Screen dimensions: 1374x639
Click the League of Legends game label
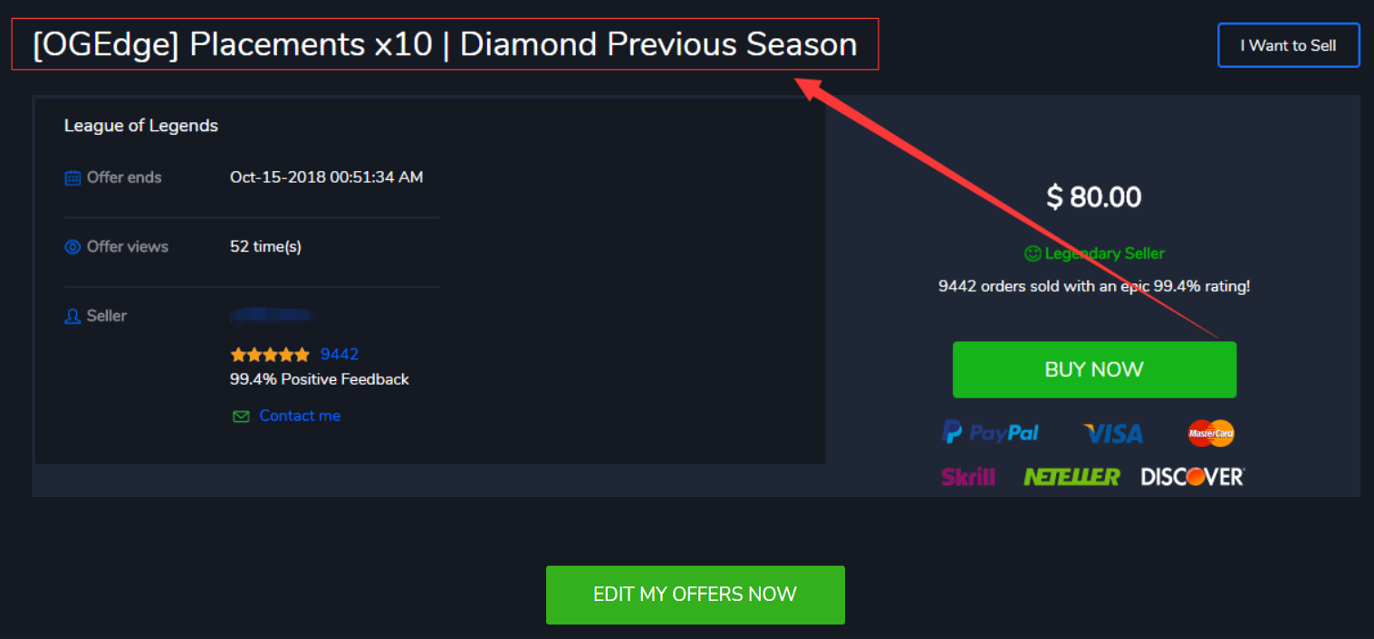tap(141, 126)
